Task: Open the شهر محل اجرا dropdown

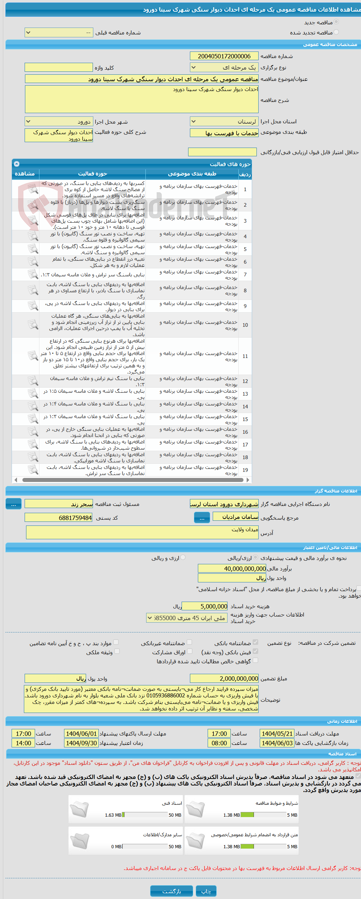Action: tap(59, 121)
